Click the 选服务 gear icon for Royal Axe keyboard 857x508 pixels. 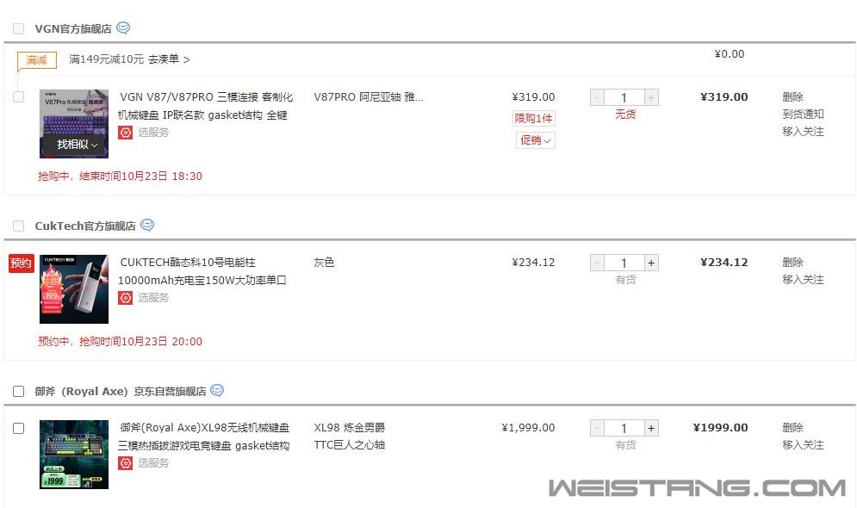(126, 463)
